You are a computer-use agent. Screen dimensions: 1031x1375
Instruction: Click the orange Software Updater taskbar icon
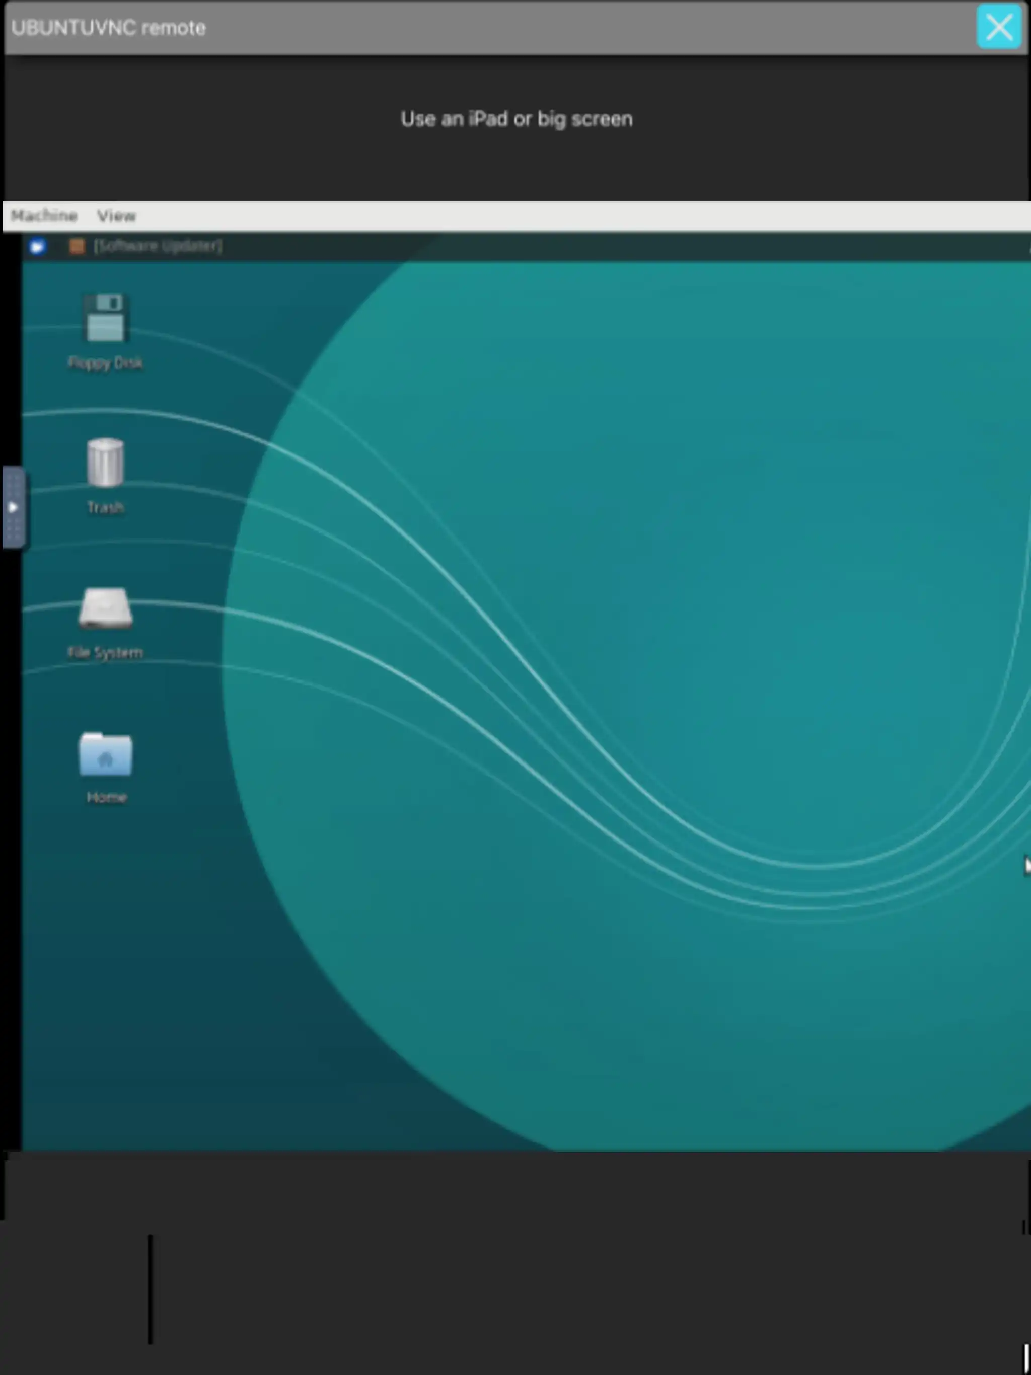tap(76, 246)
